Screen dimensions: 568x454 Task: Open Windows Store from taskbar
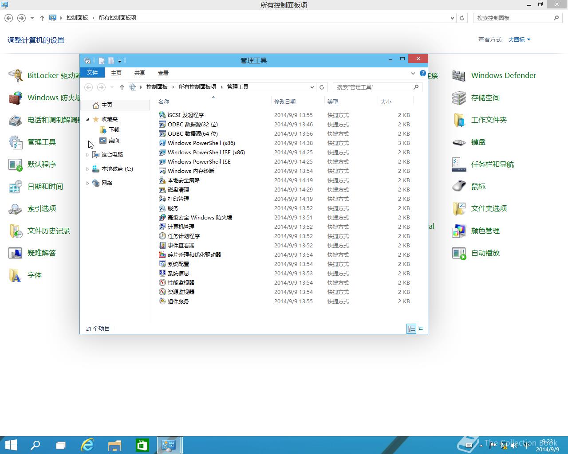click(142, 445)
